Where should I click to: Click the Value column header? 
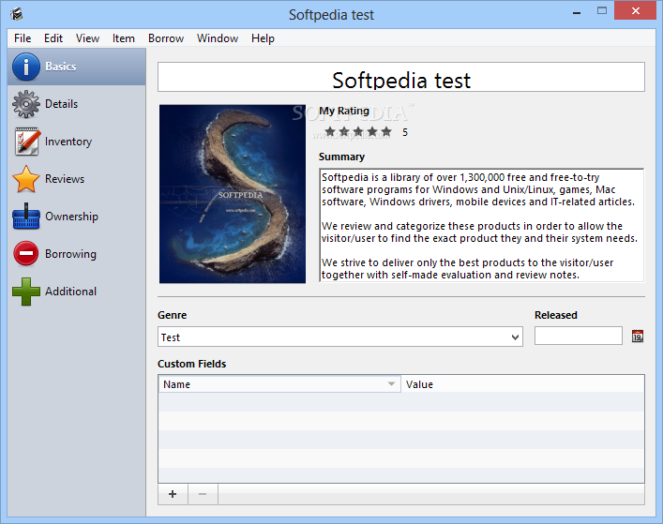point(522,384)
